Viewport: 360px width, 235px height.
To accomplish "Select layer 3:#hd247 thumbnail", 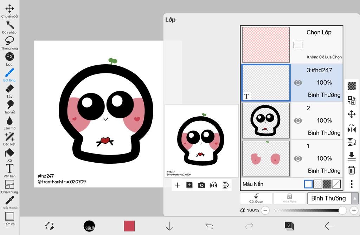I will pos(266,83).
